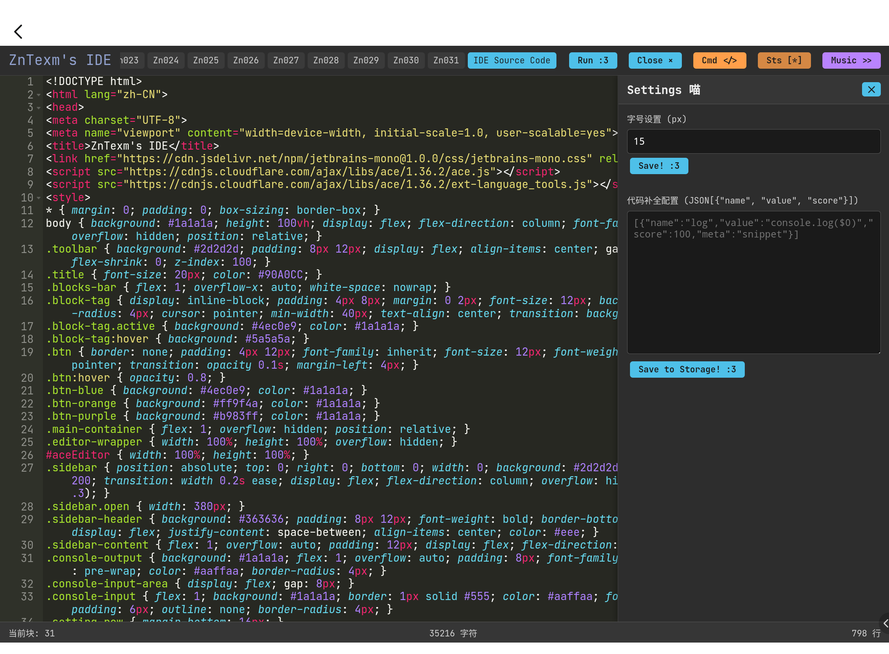Click the .editor-wrapper rule line
The image size is (889, 654).
(252, 442)
